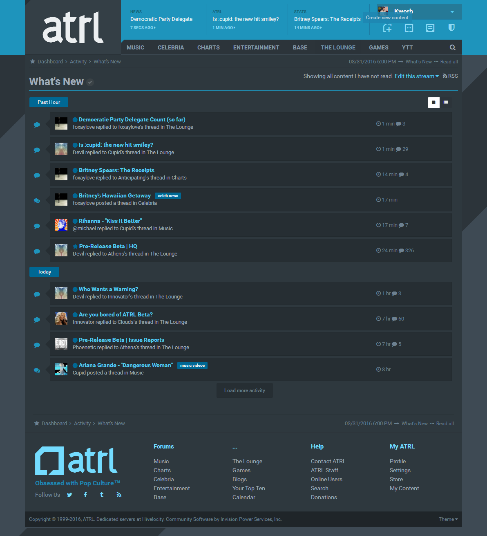Image resolution: width=487 pixels, height=536 pixels.
Task: Open Settings in the My ATRL footer column
Action: click(x=400, y=470)
